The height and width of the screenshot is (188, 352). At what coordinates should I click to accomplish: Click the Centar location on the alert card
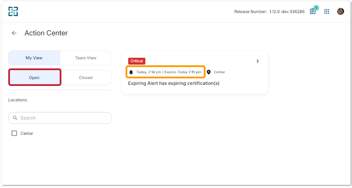point(219,72)
